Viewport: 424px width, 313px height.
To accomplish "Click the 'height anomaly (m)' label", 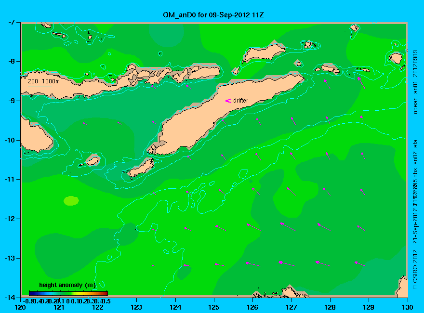I will pos(67,285).
